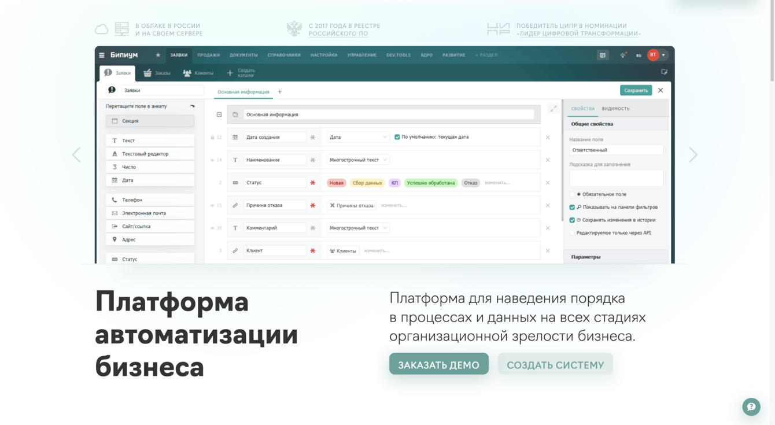Click the expand icon beside Основная информация section
The width and height of the screenshot is (775, 425).
(x=553, y=109)
